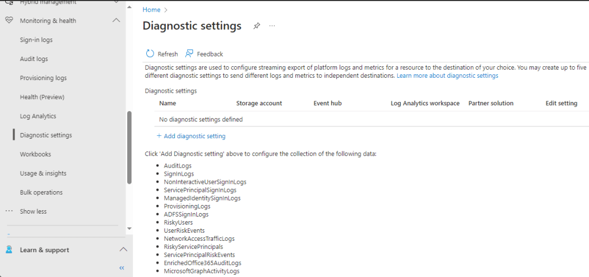Viewport: 589px width, 277px height.
Task: Click the Learn & support person icon
Action: pos(9,250)
